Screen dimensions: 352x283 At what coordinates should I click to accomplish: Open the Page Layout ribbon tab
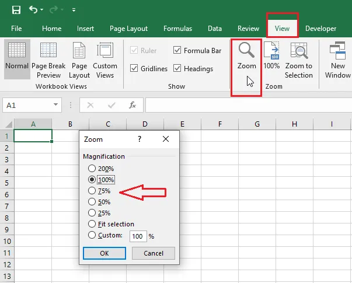[x=128, y=29]
